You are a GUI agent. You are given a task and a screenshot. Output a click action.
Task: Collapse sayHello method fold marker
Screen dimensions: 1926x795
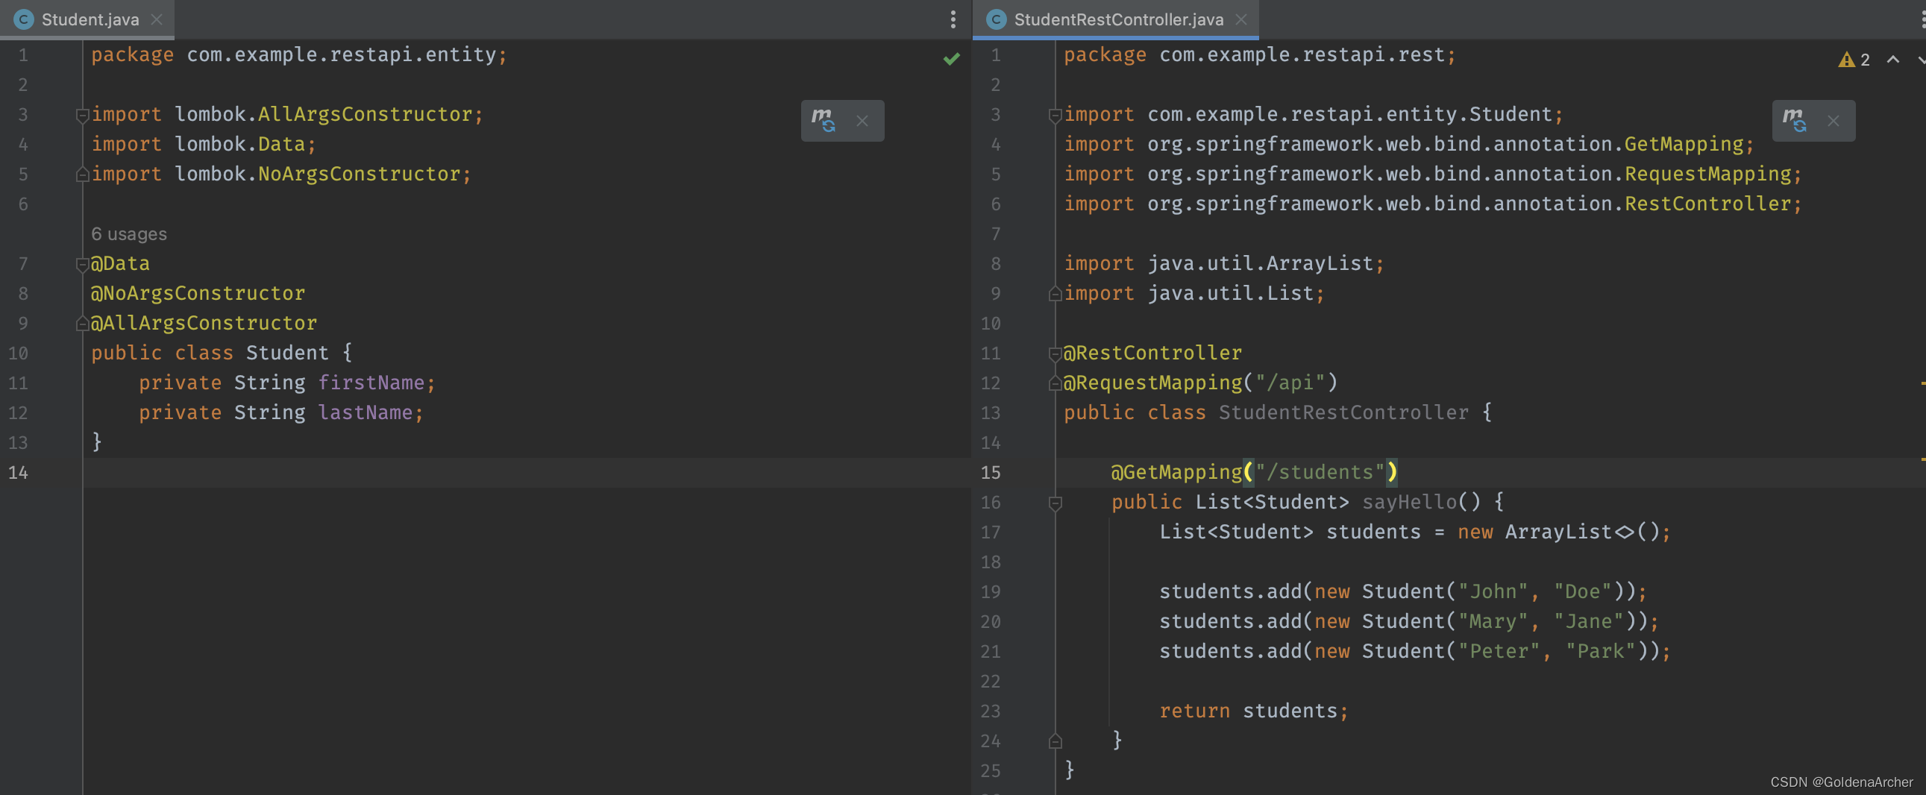tap(1055, 503)
